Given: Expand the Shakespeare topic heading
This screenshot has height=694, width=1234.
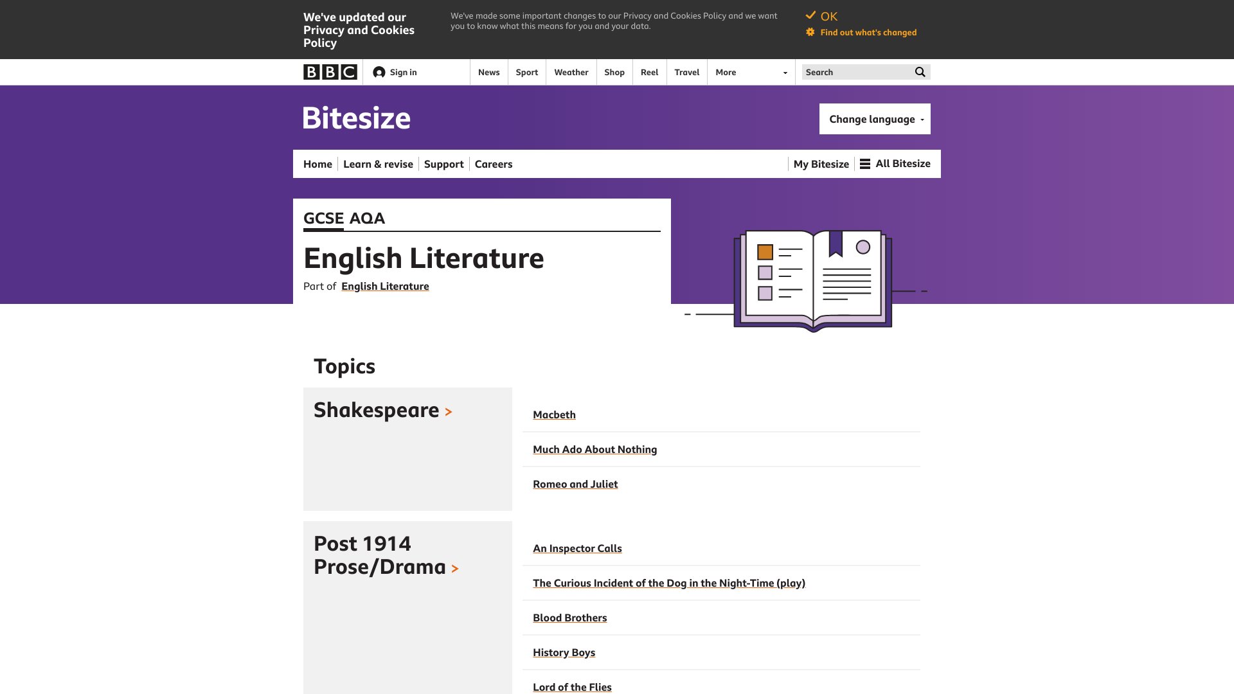Looking at the screenshot, I should 383,410.
